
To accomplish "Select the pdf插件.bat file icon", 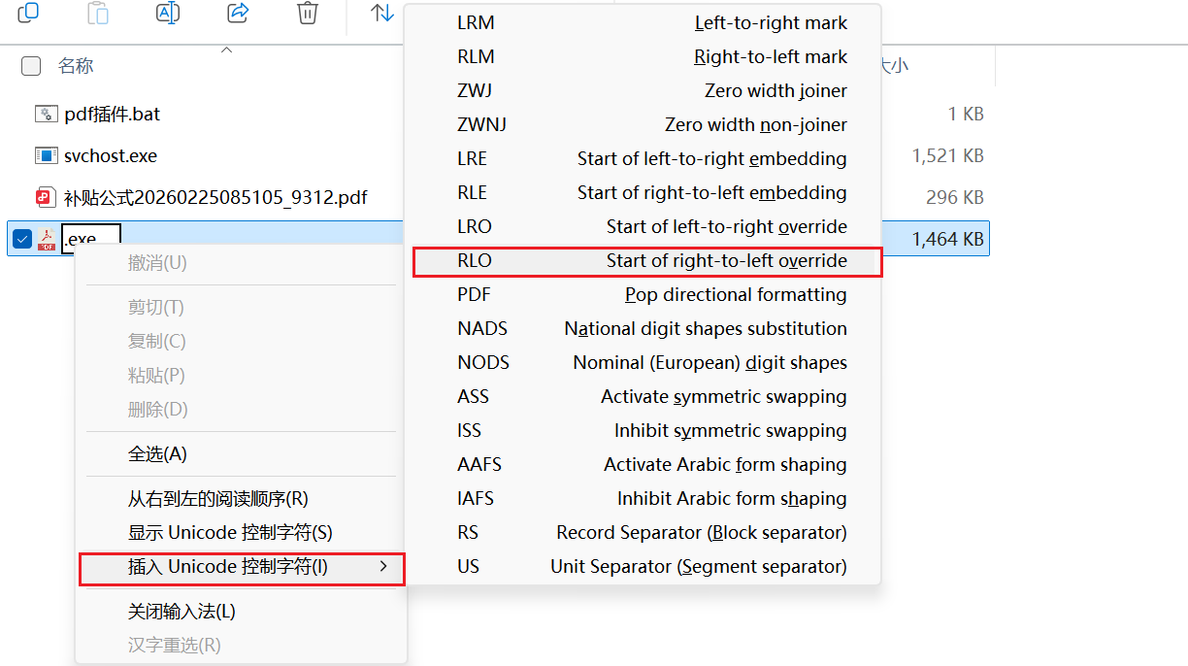I will pyautogui.click(x=46, y=115).
